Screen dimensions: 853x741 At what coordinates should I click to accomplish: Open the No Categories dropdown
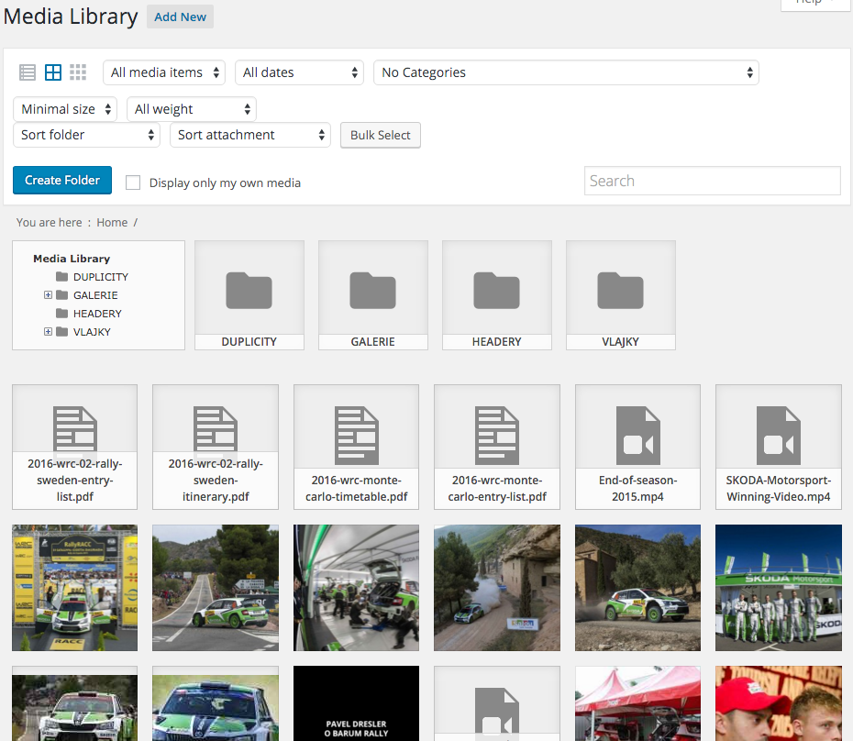(566, 72)
